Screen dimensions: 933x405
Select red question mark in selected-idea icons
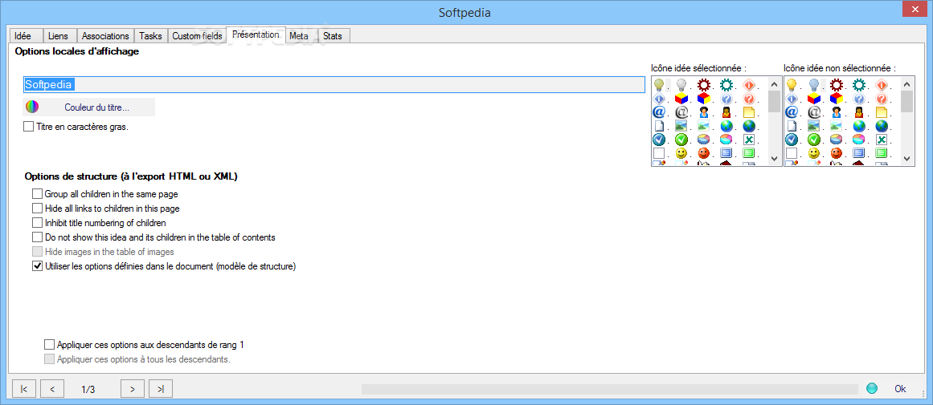[748, 99]
